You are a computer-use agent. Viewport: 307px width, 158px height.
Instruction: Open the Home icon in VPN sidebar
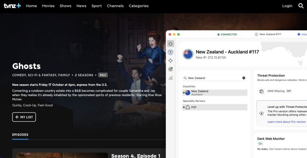[x=171, y=44]
